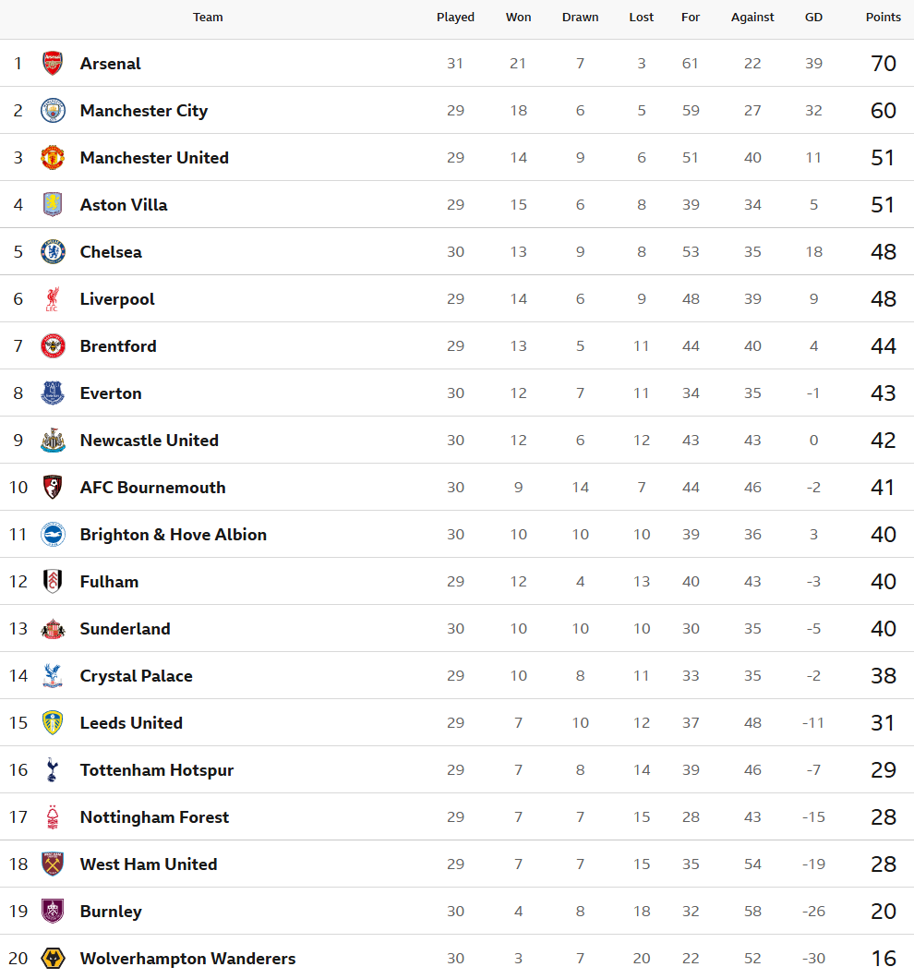Click the Manchester United crest icon

pos(53,158)
